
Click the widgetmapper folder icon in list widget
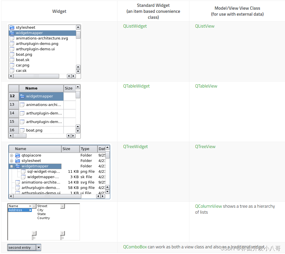(x=12, y=33)
